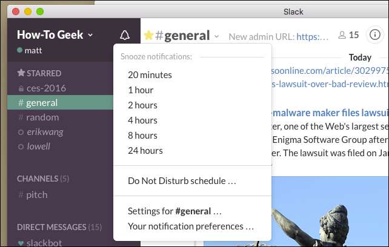Snooze notifications for 8 hours

[x=142, y=136]
